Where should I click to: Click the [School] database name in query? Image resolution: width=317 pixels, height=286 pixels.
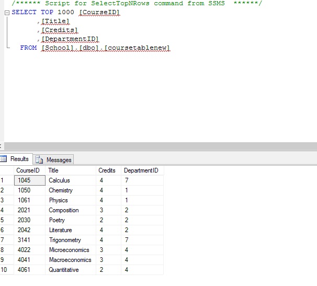[57, 48]
